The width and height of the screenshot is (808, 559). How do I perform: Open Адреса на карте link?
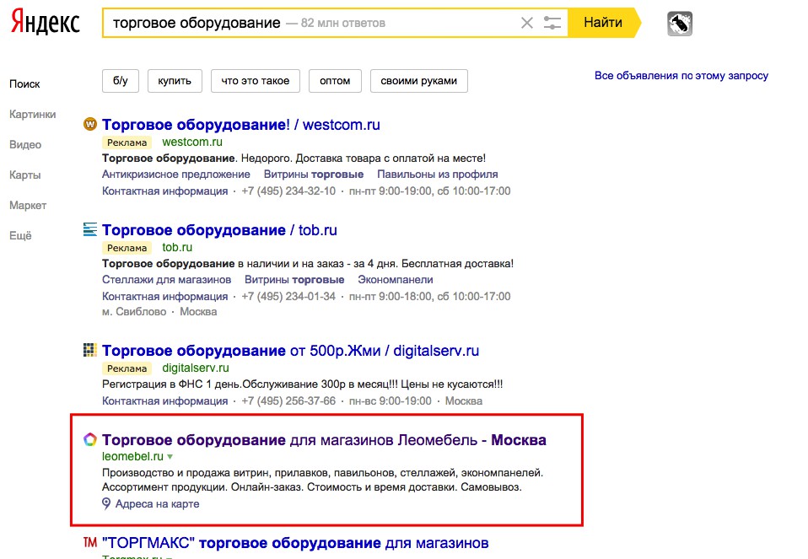157,504
